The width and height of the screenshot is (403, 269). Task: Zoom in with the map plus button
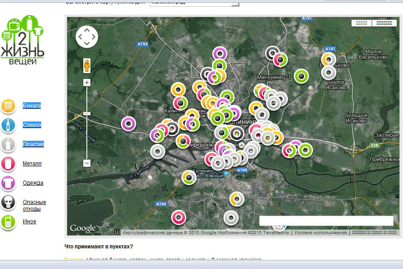pyautogui.click(x=87, y=82)
